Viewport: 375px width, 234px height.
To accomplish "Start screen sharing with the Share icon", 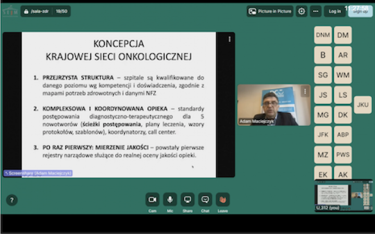I will 187,199.
